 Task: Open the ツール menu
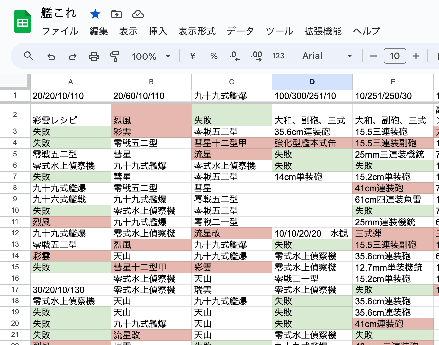click(x=279, y=31)
